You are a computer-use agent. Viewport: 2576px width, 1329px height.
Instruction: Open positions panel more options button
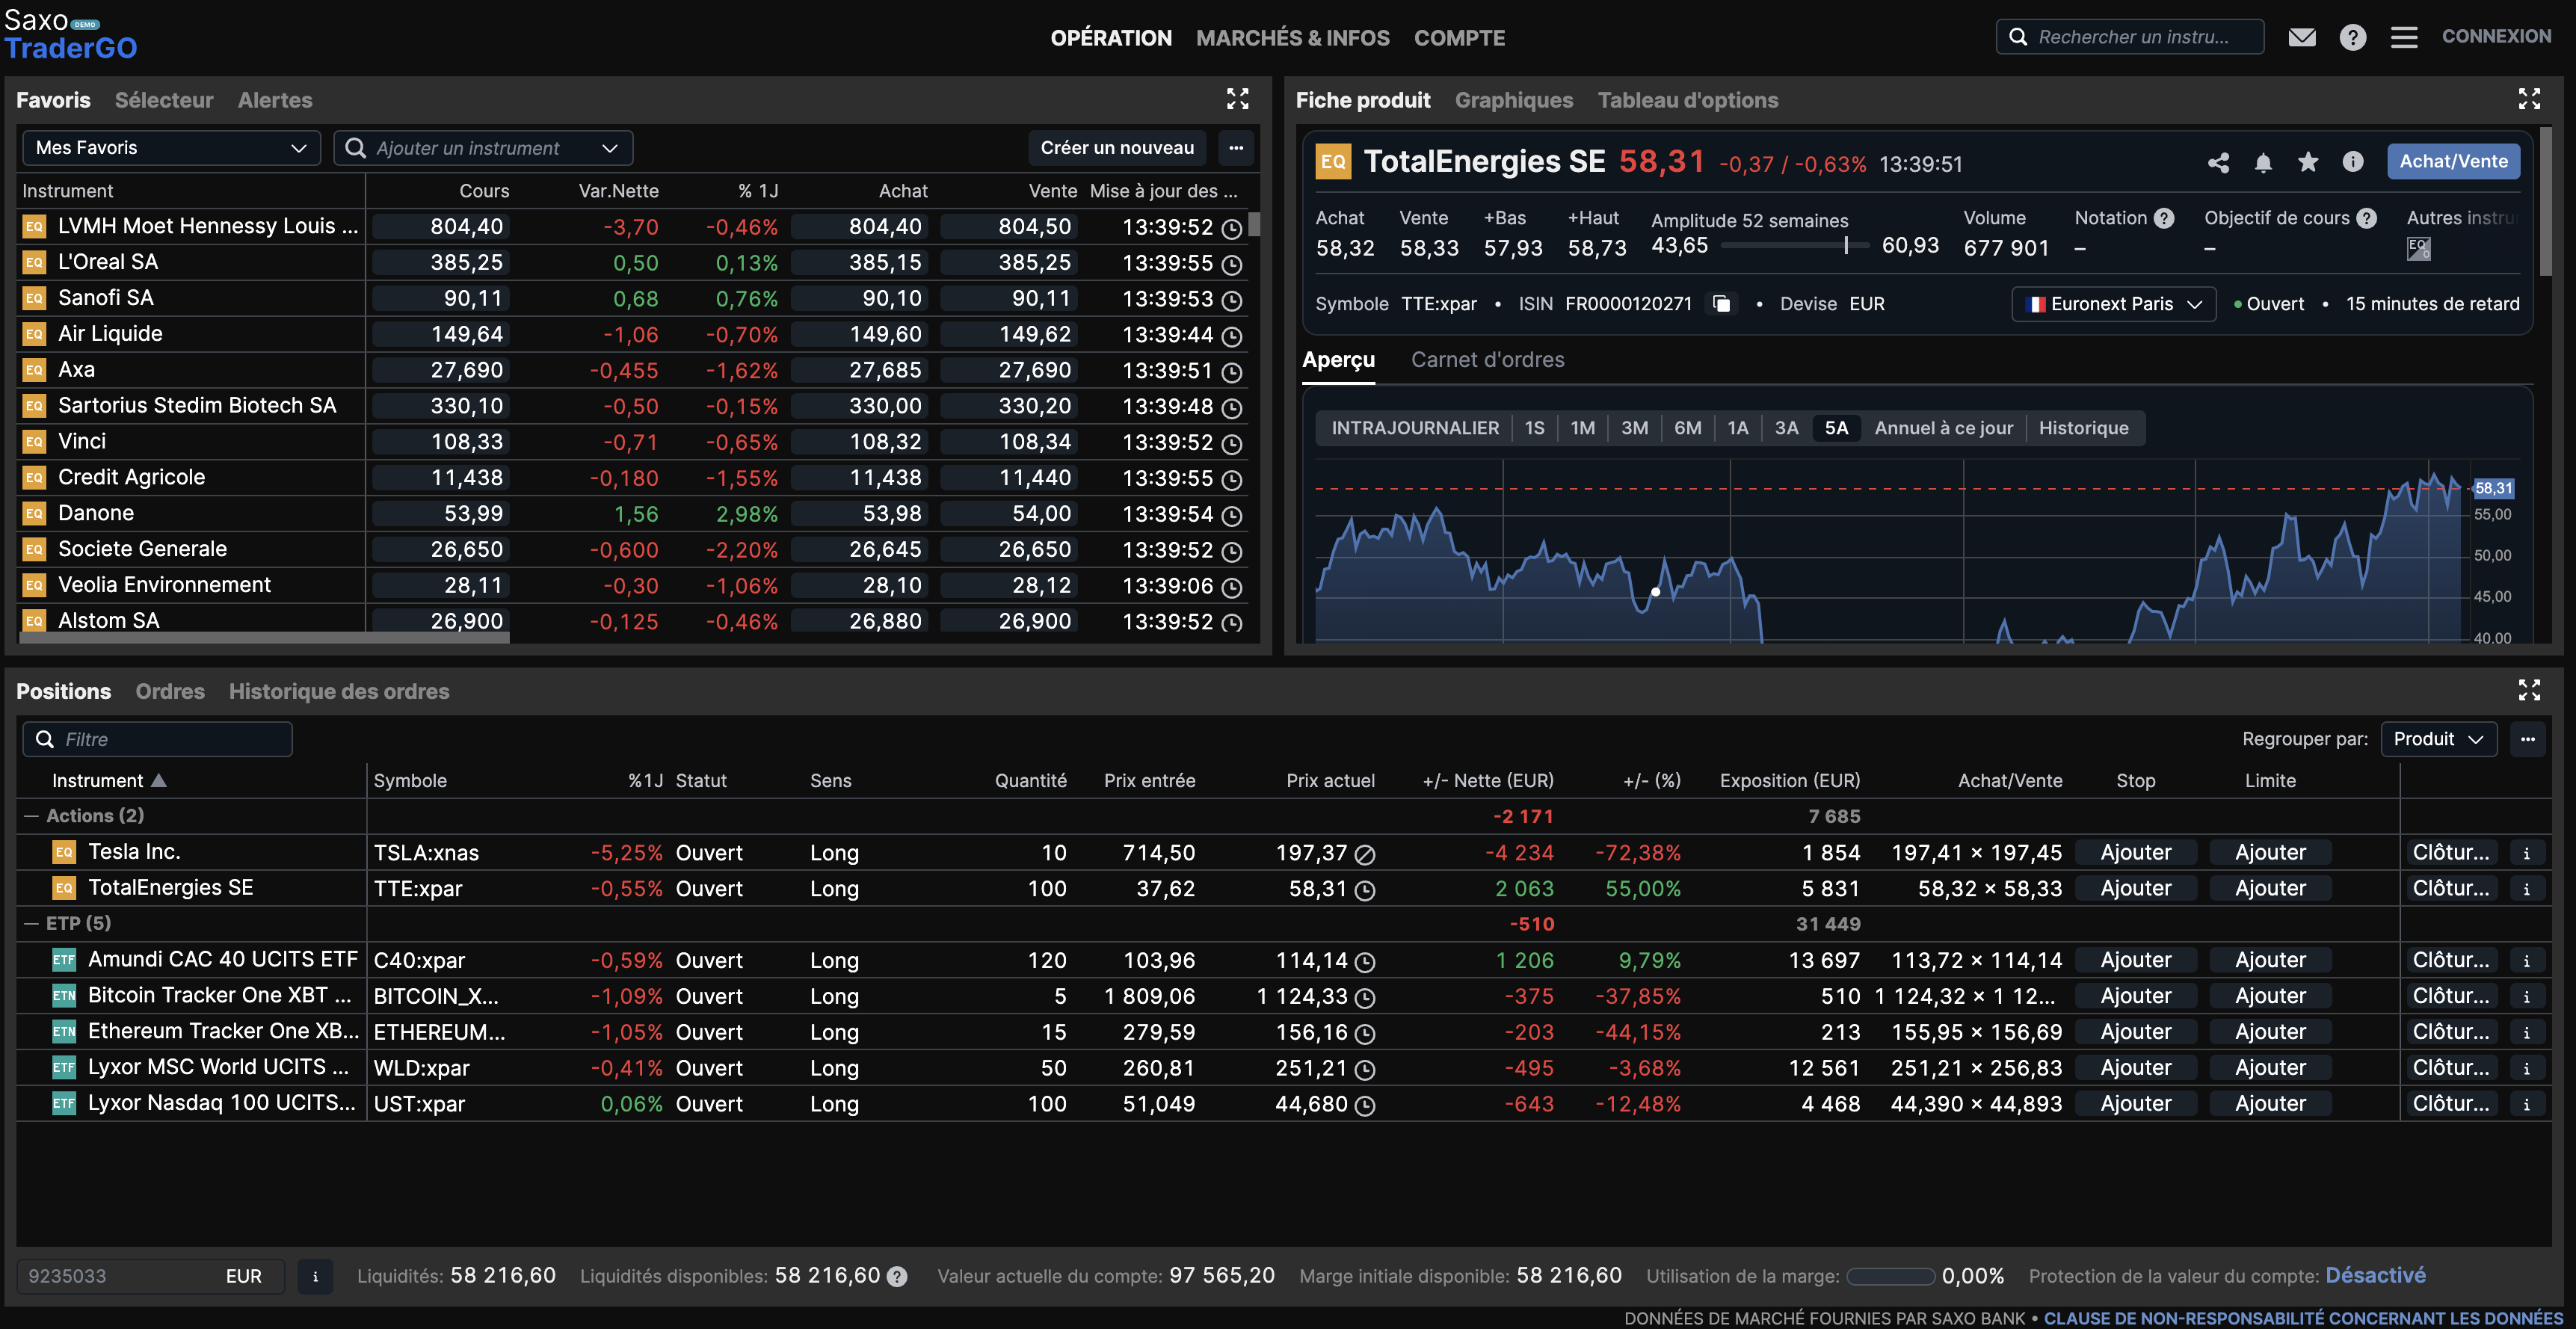2528,739
